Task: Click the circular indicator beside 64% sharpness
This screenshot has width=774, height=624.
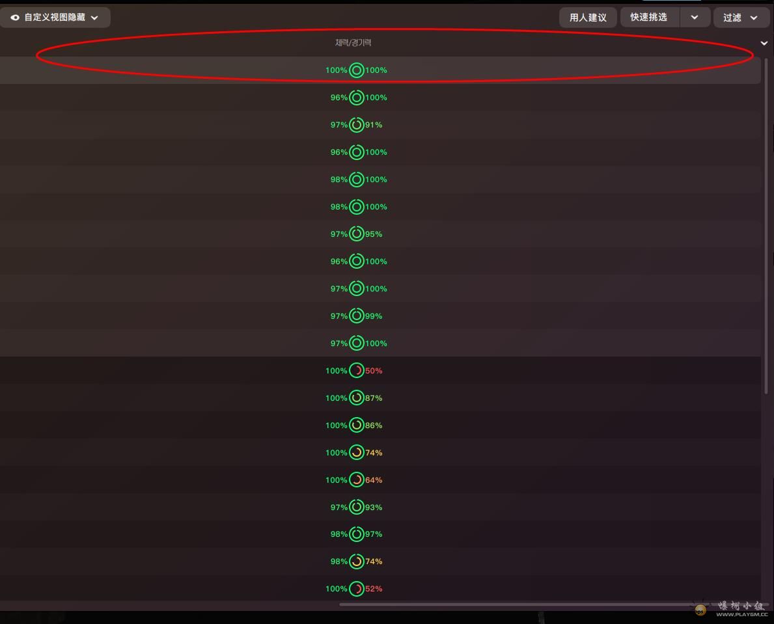Action: pos(357,480)
